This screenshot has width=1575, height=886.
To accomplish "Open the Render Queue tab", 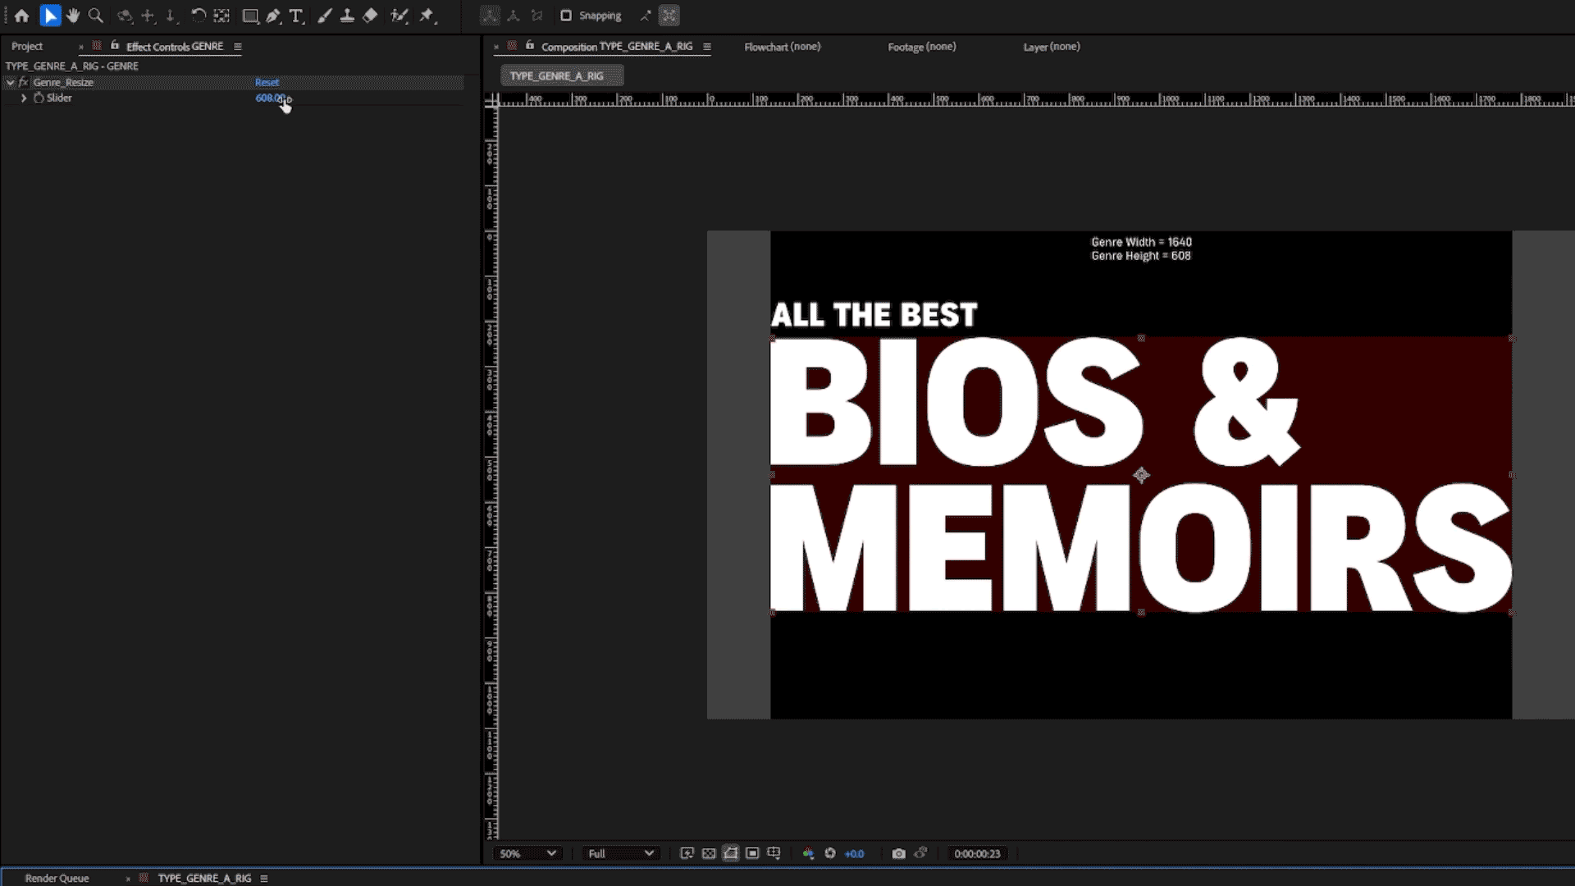I will [x=57, y=878].
